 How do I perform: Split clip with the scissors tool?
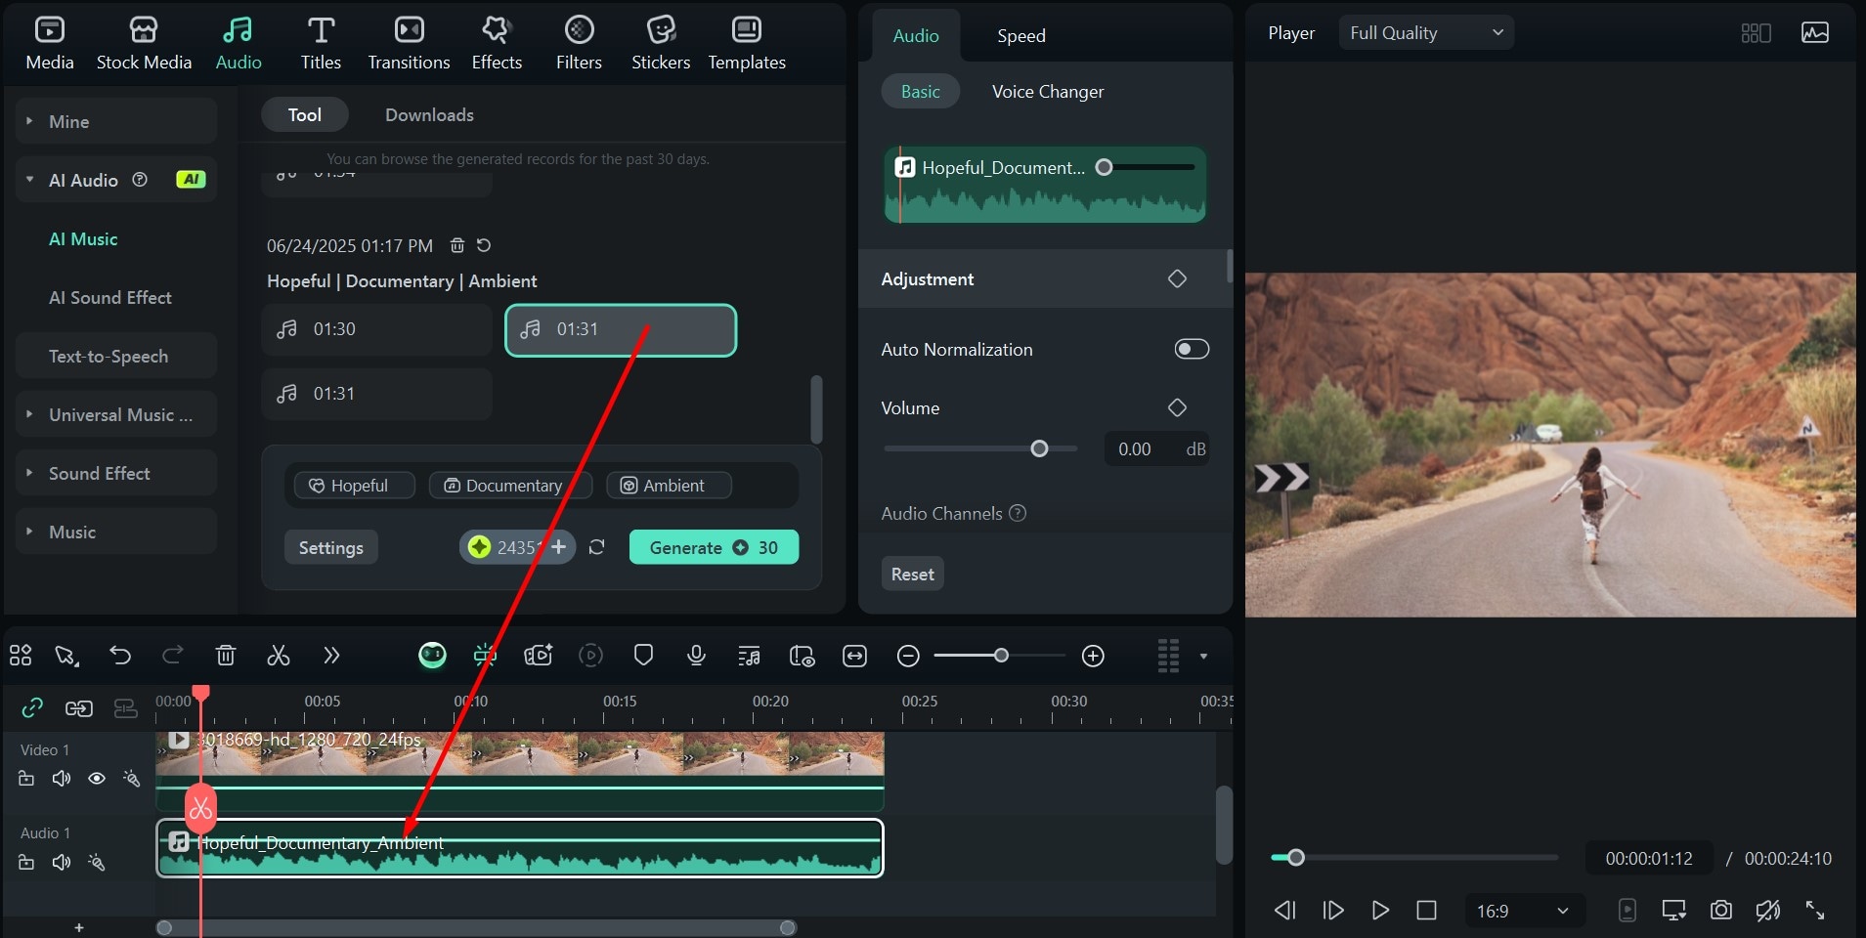click(279, 655)
